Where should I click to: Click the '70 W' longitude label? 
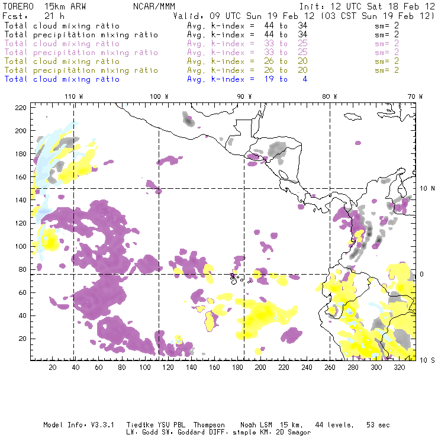click(x=415, y=96)
